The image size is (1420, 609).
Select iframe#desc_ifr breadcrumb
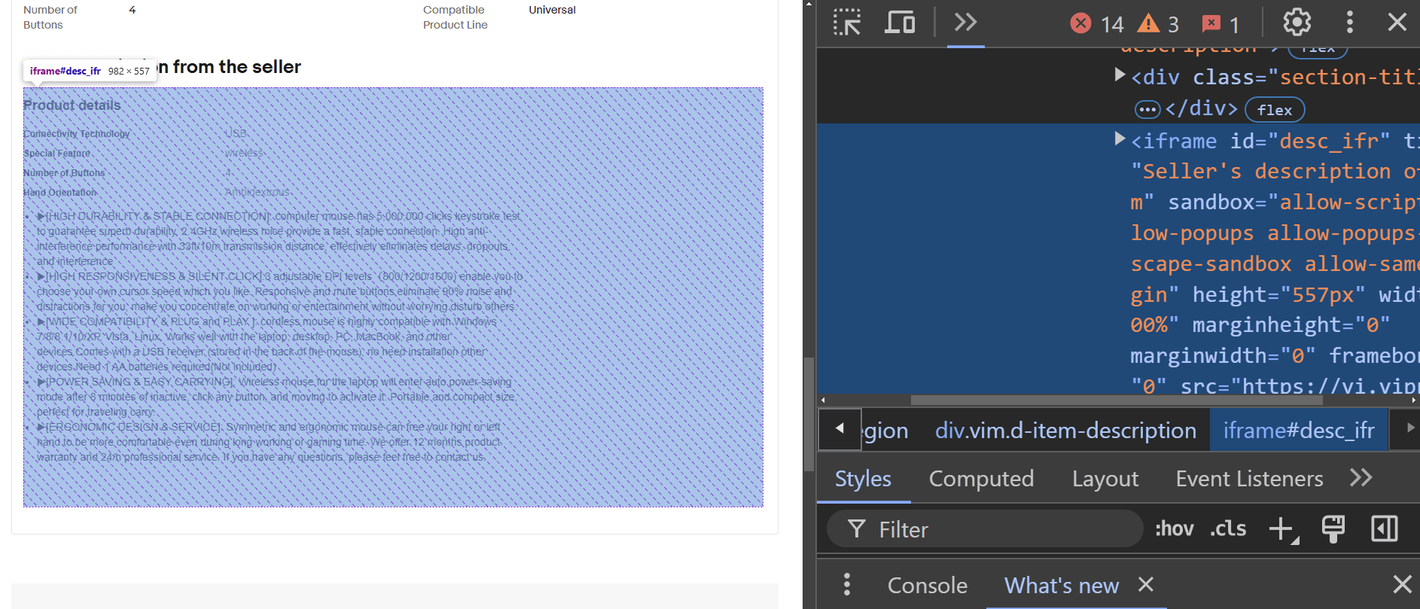1299,431
